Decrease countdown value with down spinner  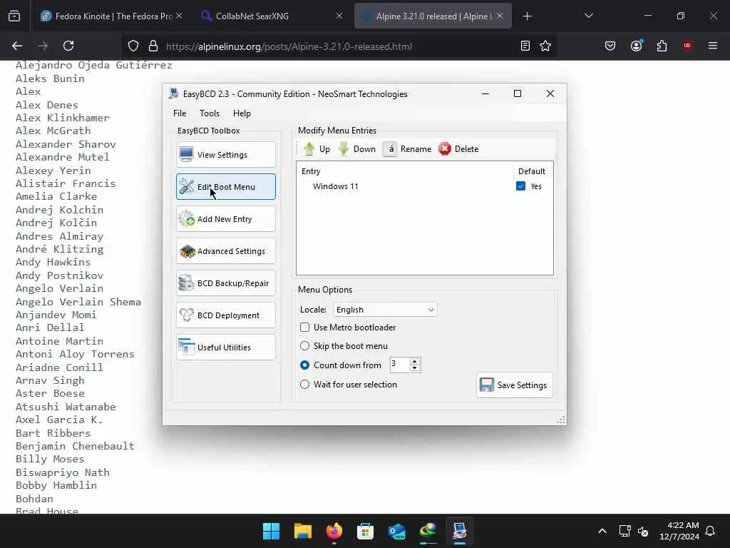click(x=414, y=368)
